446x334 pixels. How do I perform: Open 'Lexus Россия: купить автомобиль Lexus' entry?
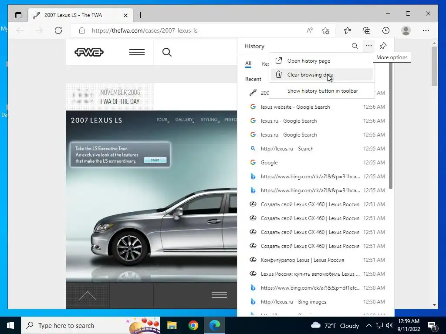tap(315, 274)
